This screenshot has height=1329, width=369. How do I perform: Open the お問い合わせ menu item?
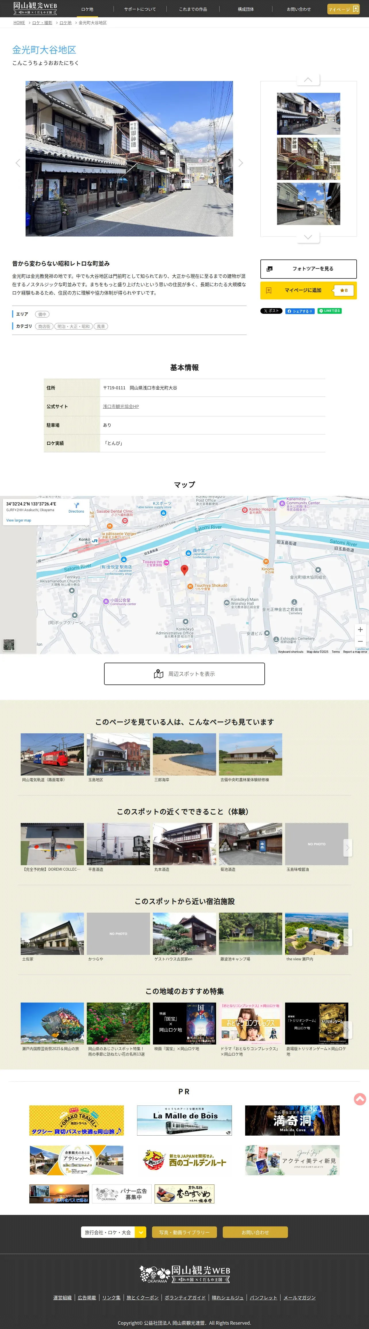coord(299,9)
